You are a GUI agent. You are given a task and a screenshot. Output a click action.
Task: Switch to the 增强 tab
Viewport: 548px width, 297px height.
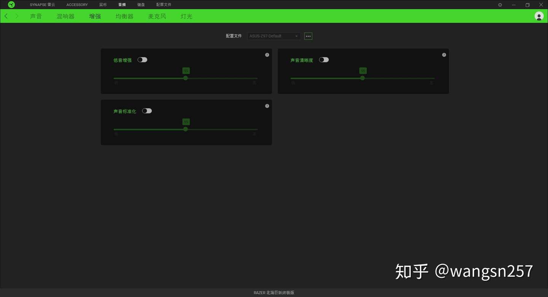[95, 16]
